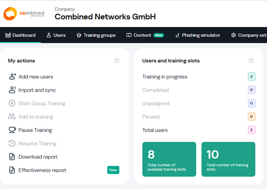Open Company settings in navigation bar
Viewport: 267px width, 189px height.
[x=248, y=35]
